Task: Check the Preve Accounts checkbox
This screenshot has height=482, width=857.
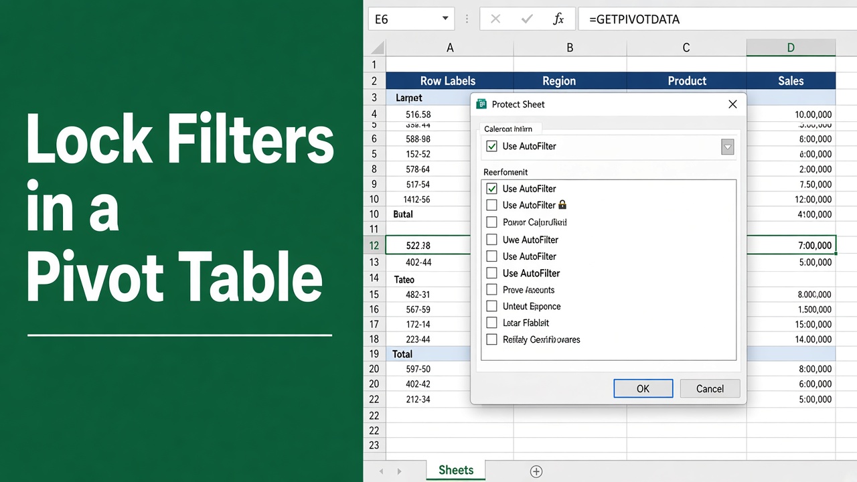Action: click(492, 290)
